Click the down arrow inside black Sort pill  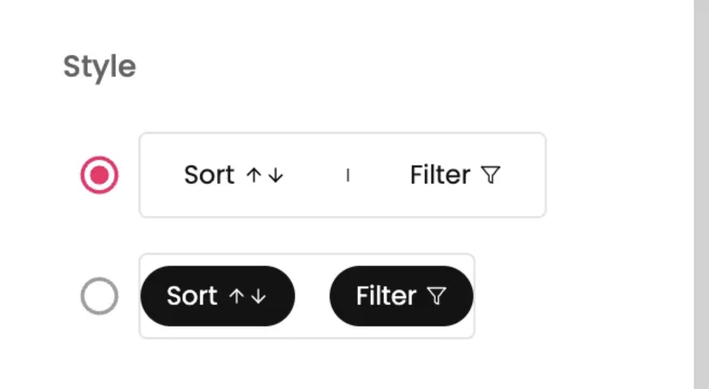click(259, 296)
